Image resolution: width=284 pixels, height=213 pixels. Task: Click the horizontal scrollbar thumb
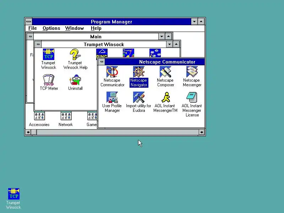34,132
